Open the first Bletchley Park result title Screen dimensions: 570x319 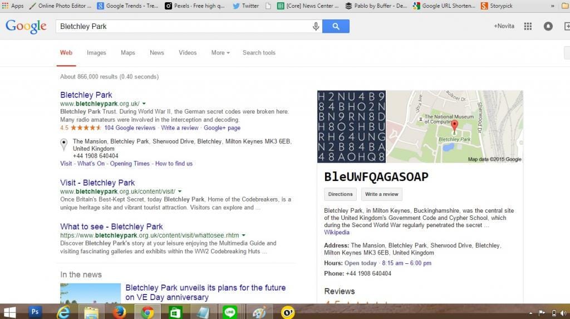[x=86, y=95]
